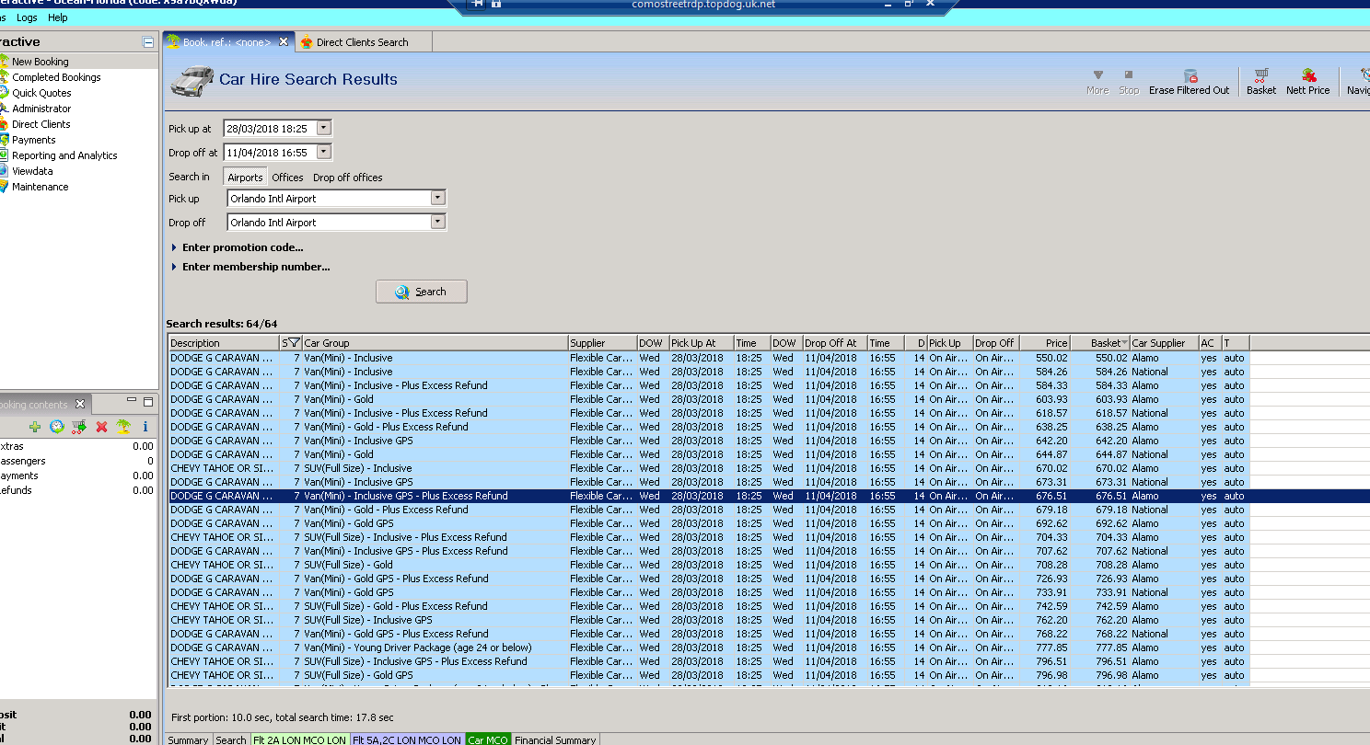Select the 670.02 SUV(Full Size) - Inclusive row
The height and width of the screenshot is (745, 1370).
pos(708,468)
